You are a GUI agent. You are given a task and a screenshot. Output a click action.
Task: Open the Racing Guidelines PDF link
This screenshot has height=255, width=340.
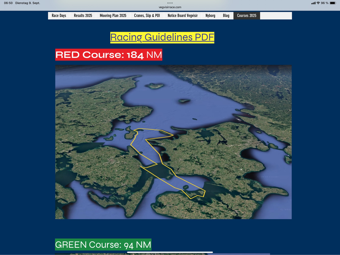coord(162,37)
